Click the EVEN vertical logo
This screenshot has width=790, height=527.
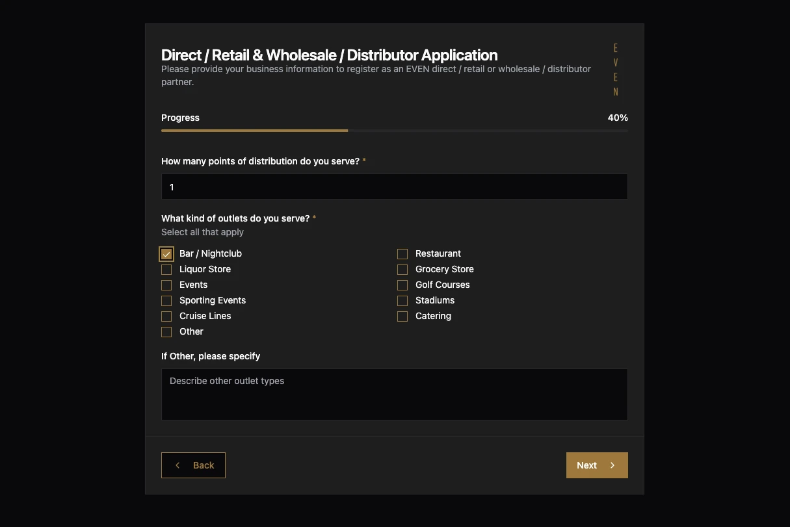tap(615, 70)
